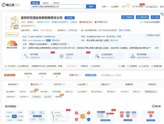Viewport: 164px width, 124px height.
Task: Click the 退出 logout link
Action: (162, 7)
